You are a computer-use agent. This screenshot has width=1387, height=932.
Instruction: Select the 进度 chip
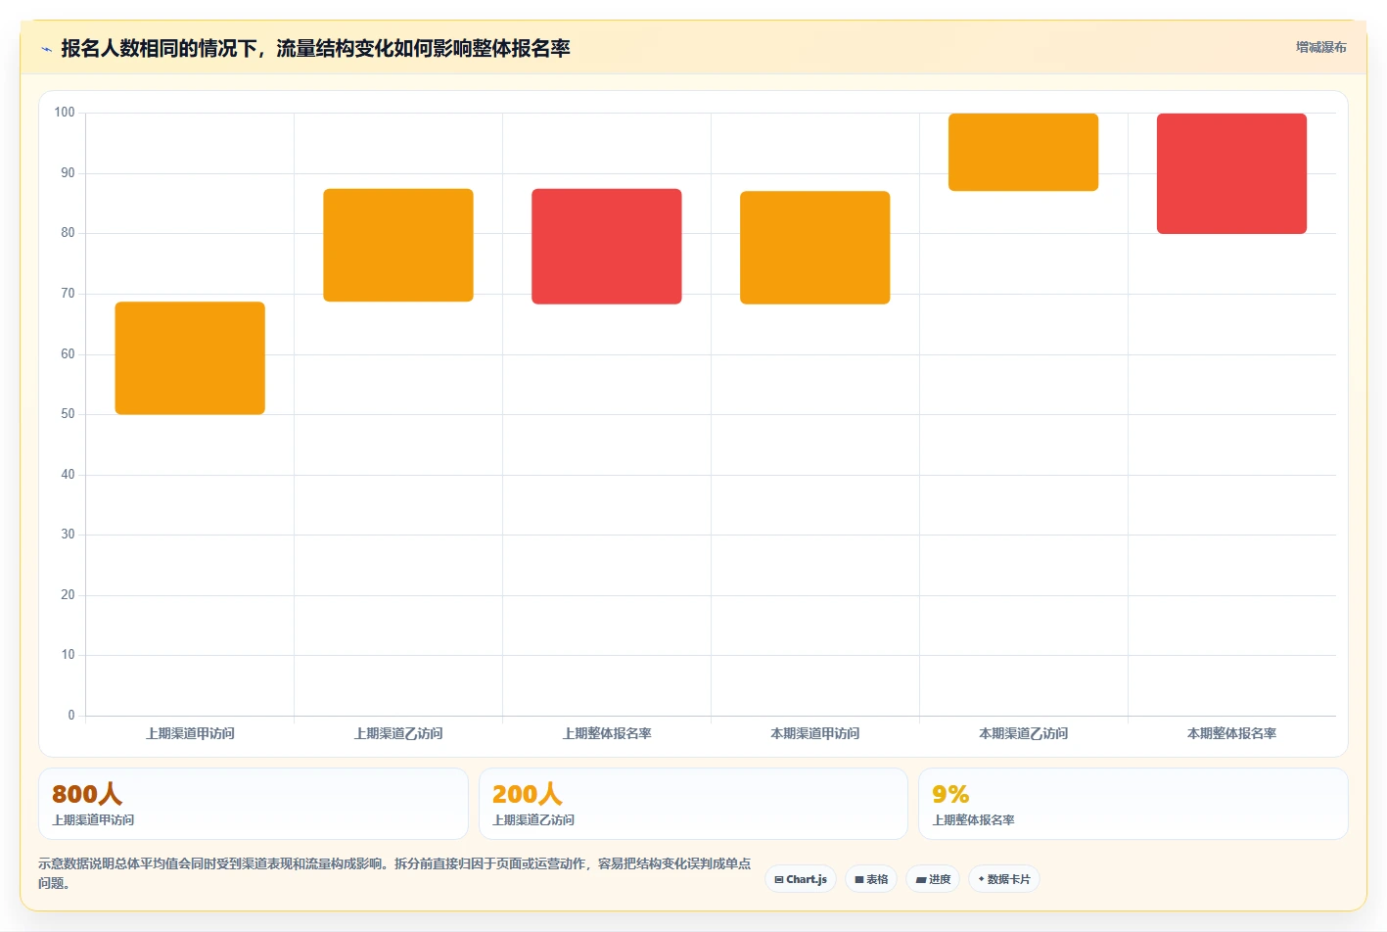point(933,879)
